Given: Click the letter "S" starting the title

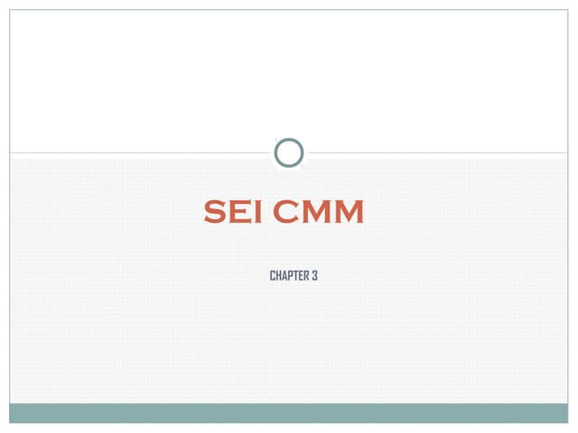Looking at the screenshot, I should coord(214,213).
